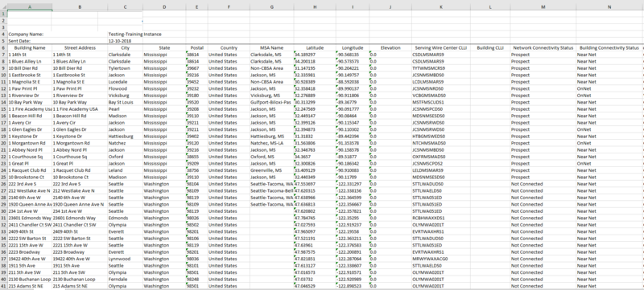Screen dimensions: 644x290
Task: Select column header K
Action: 440,6
